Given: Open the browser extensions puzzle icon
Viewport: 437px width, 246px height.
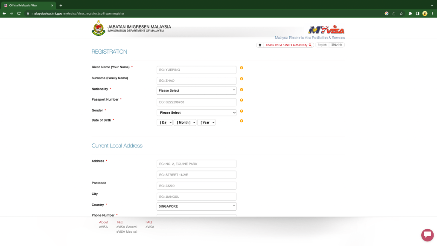Looking at the screenshot, I should pos(410,13).
